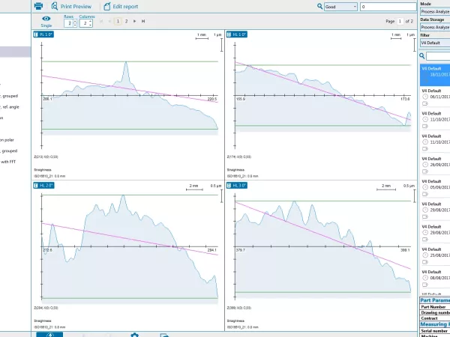This screenshot has width=450, height=337.
Task: Toggle the Single view eye icon
Action: 46,20
